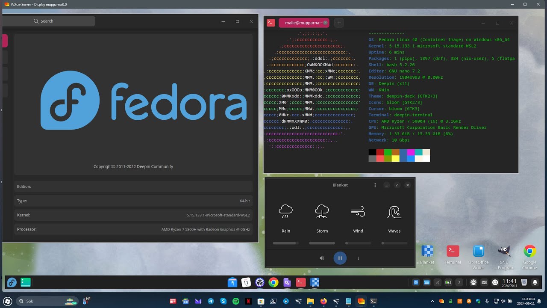Image resolution: width=547 pixels, height=308 pixels.
Task: Open the trash icon in Deepin dock
Action: pos(524,282)
